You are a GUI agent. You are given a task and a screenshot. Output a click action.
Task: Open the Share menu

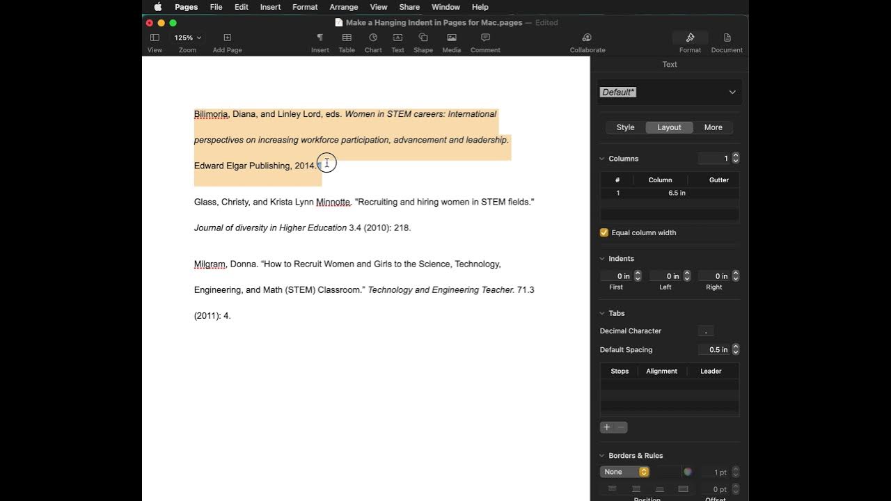point(409,7)
